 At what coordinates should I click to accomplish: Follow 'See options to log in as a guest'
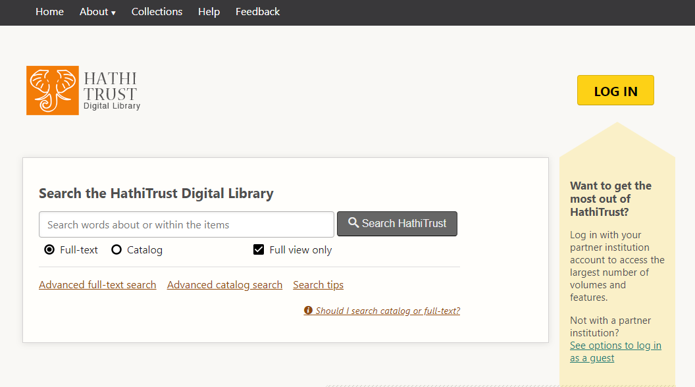pos(615,351)
